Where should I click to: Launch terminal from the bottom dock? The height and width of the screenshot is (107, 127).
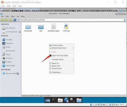pos(54,100)
